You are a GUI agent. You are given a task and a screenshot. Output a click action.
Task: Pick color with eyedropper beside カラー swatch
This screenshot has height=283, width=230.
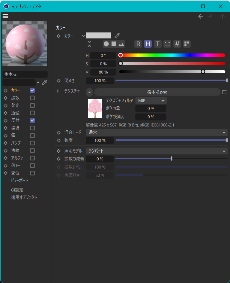pos(117,36)
